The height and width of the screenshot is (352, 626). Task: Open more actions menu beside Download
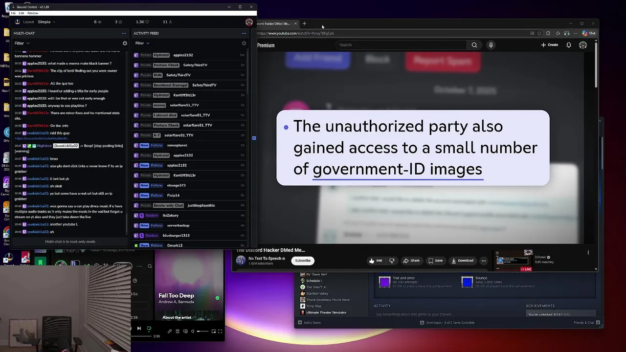click(x=484, y=261)
